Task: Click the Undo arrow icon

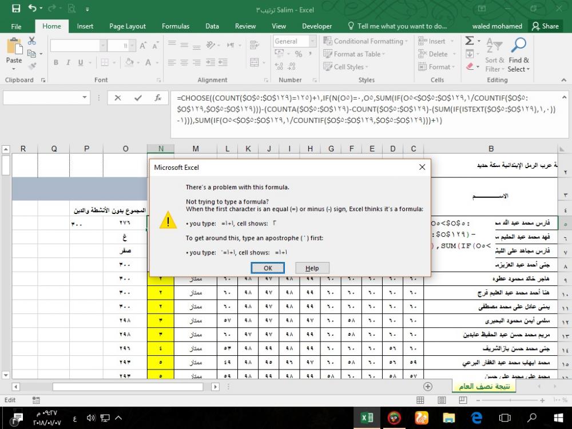Action: 33,8
